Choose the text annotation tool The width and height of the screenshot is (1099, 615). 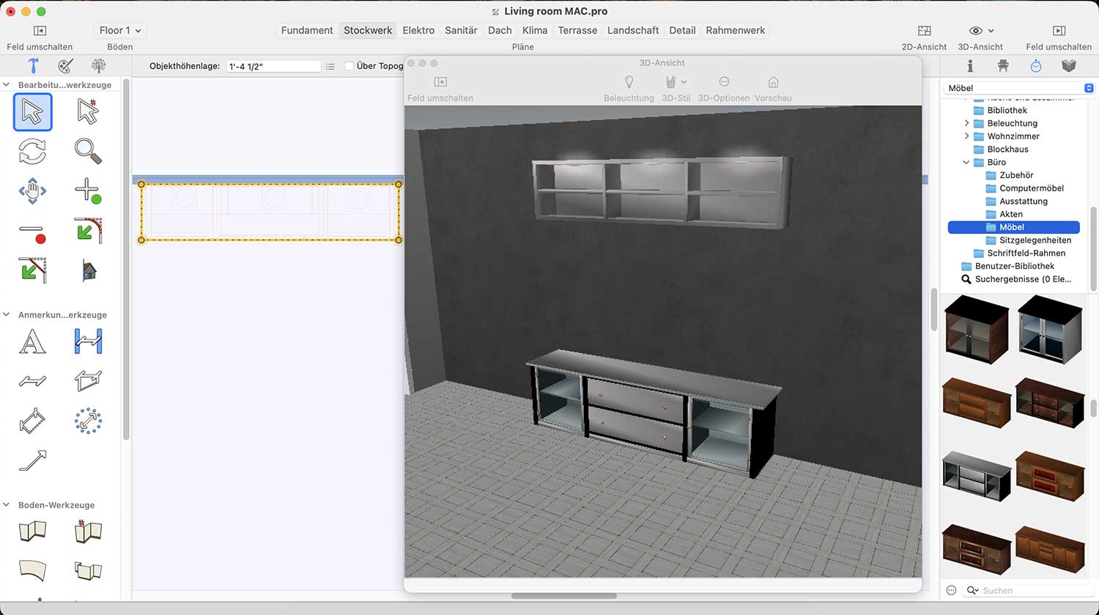click(x=32, y=342)
